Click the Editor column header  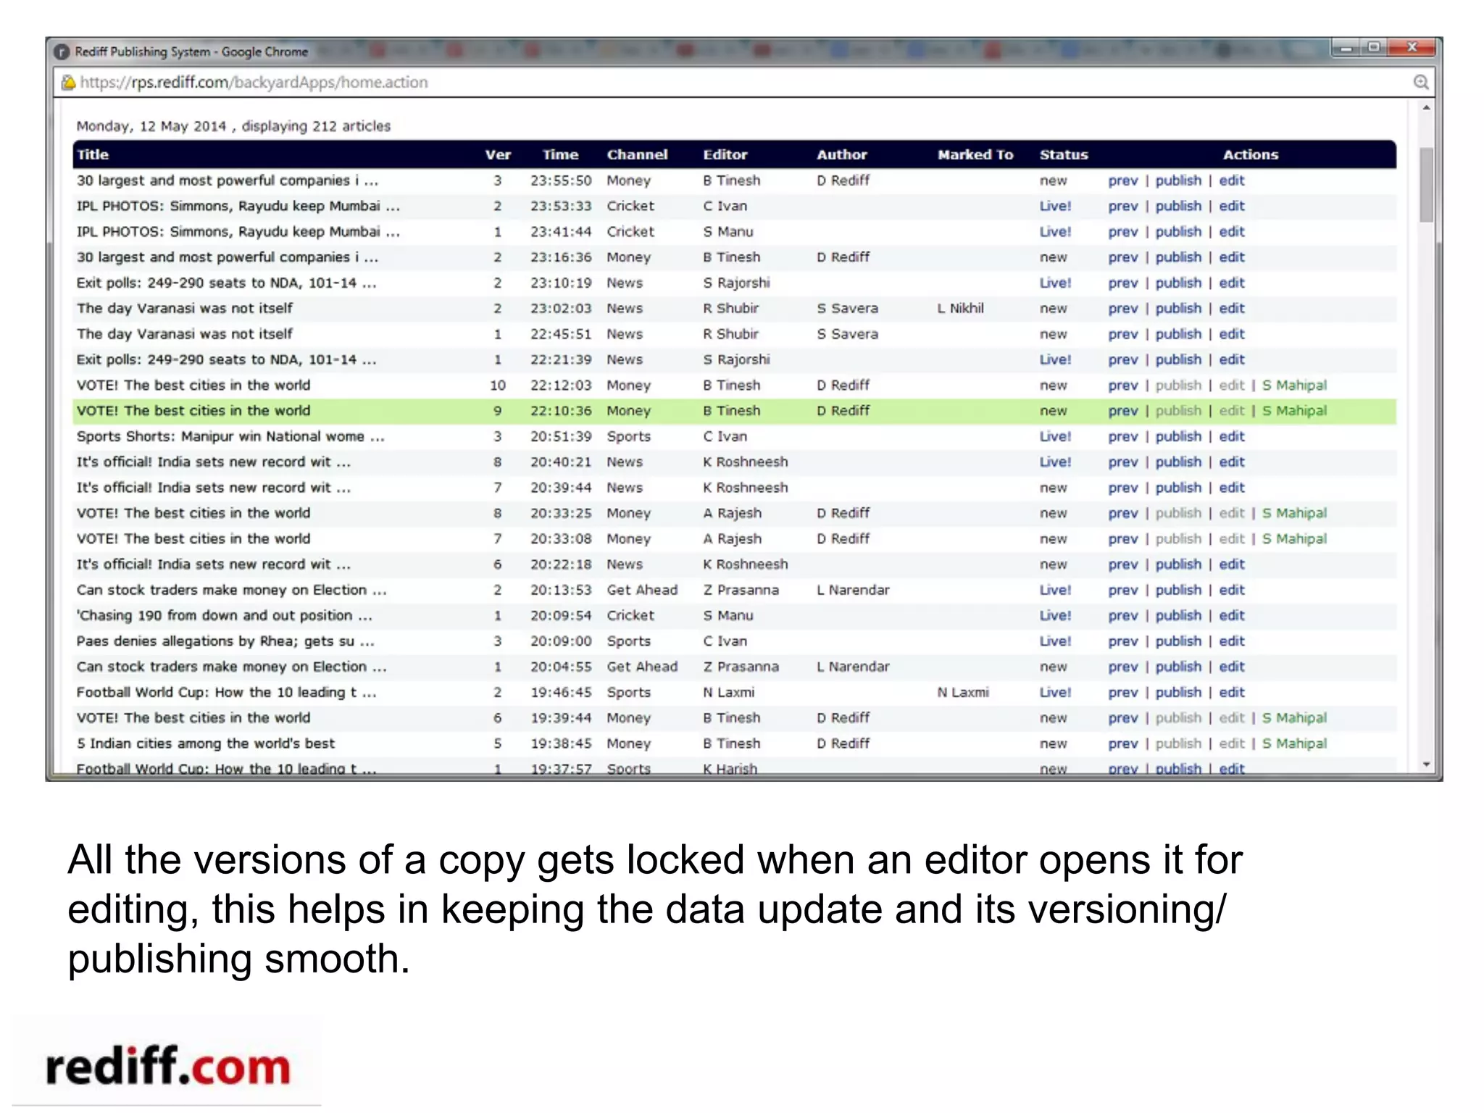[725, 154]
